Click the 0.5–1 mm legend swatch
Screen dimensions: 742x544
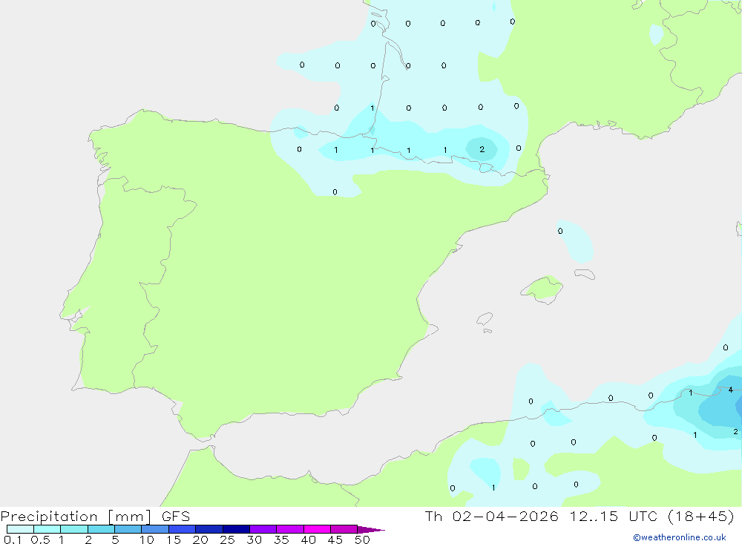tap(47, 529)
